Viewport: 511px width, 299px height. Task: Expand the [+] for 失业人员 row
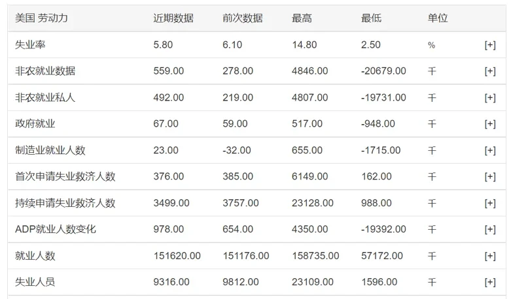click(x=489, y=282)
